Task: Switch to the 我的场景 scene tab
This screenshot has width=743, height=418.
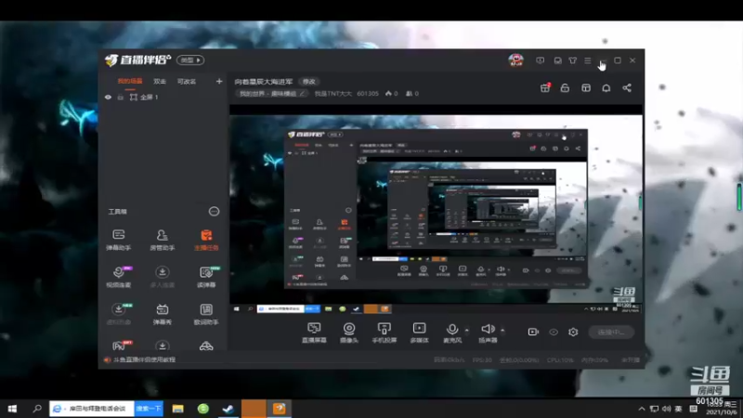Action: [130, 82]
